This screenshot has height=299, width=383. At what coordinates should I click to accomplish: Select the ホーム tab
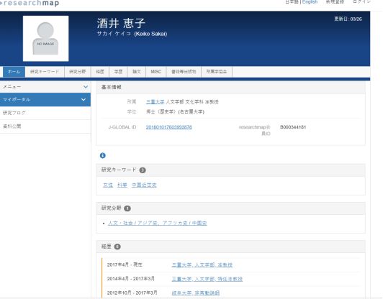(x=14, y=72)
